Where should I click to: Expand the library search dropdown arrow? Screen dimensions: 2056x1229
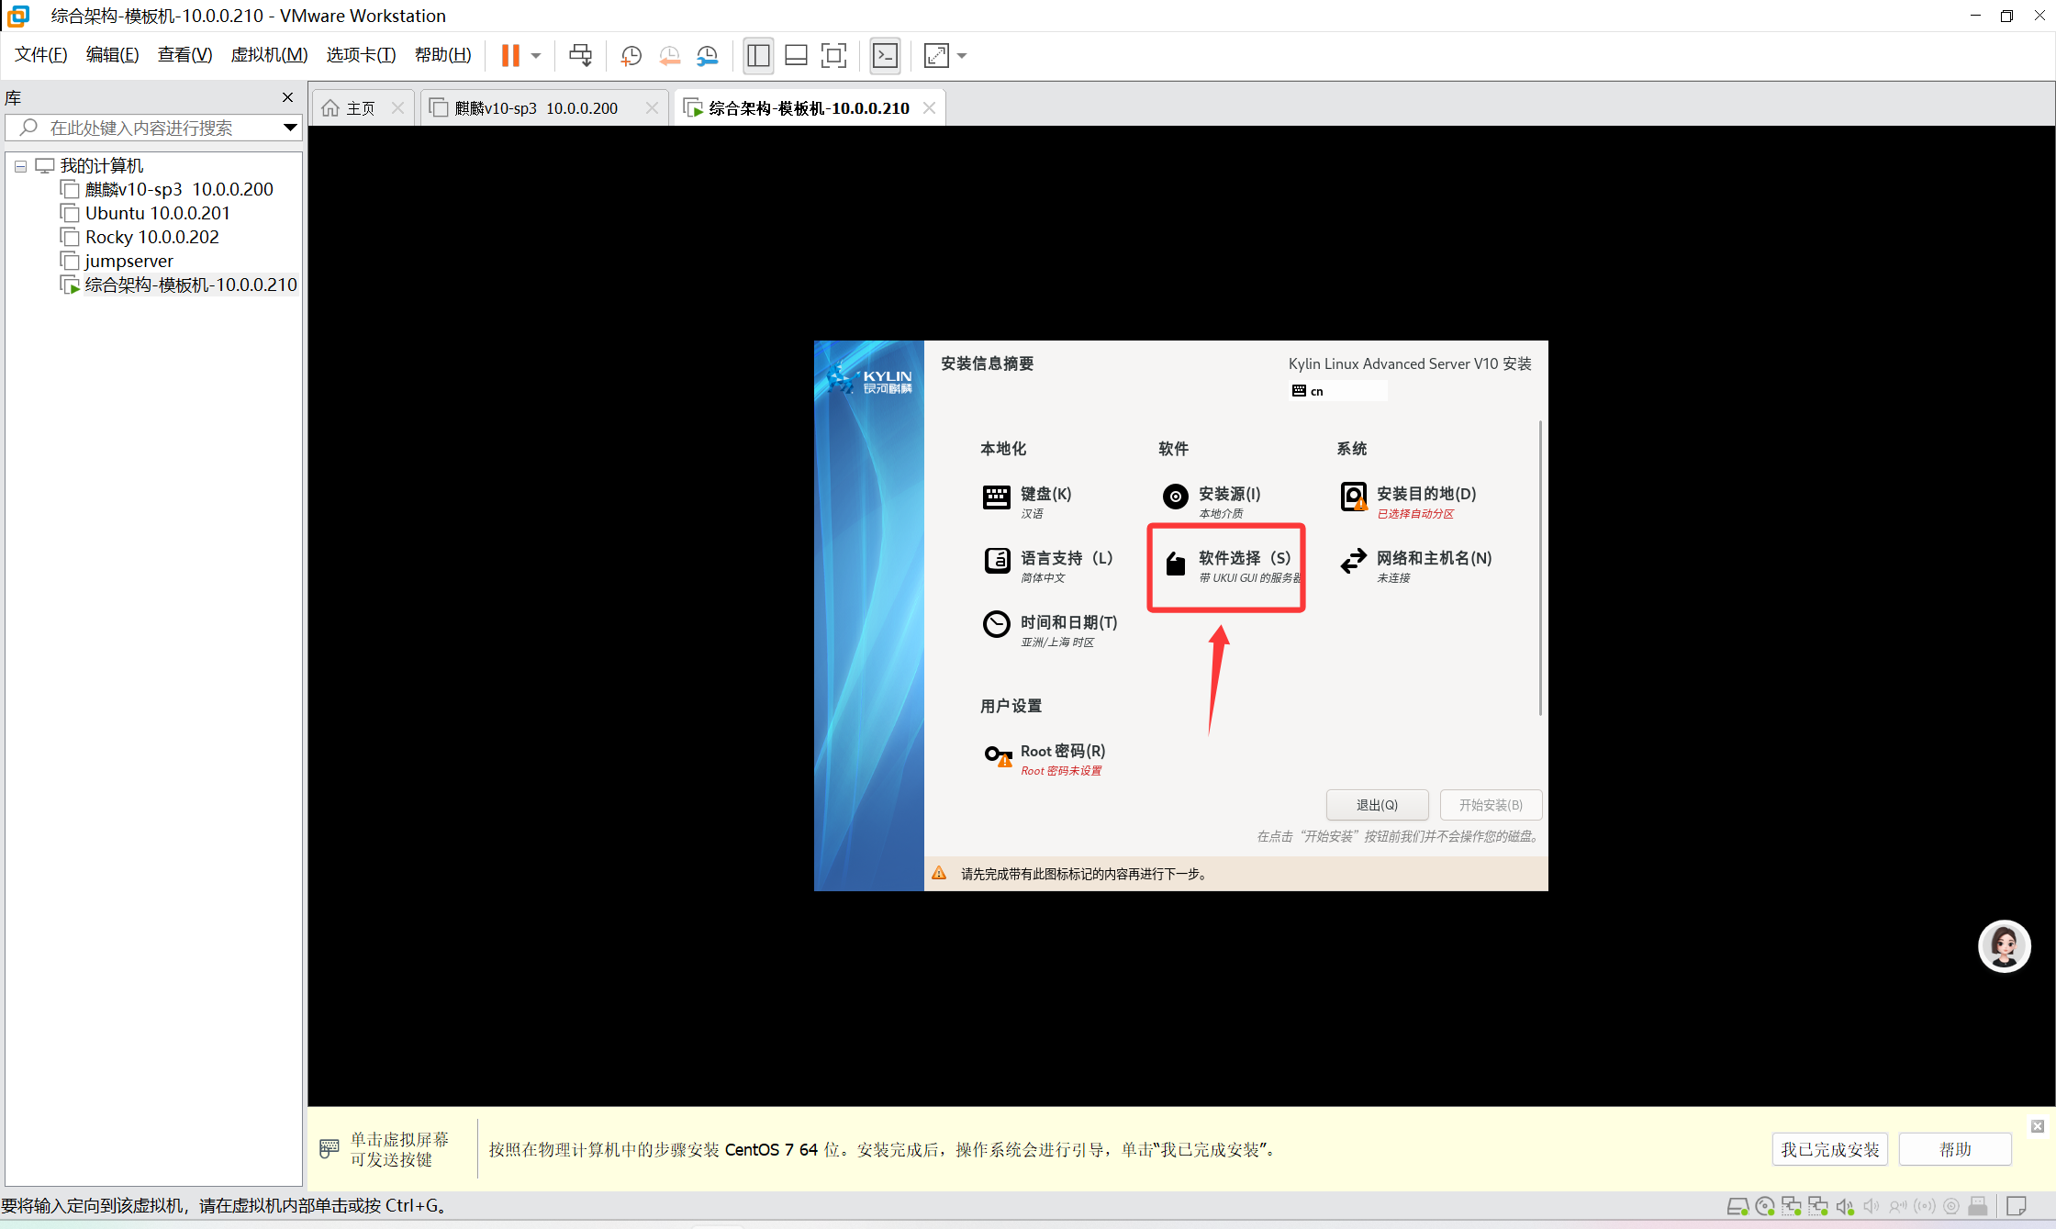click(x=290, y=128)
